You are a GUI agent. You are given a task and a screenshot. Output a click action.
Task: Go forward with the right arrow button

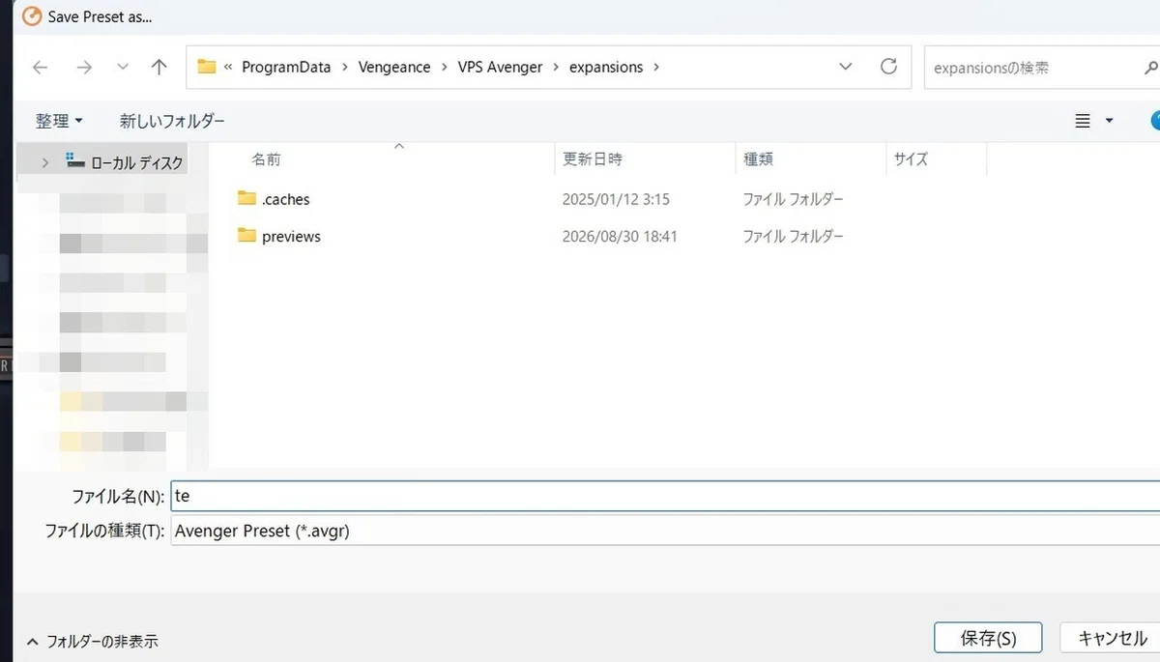click(84, 67)
